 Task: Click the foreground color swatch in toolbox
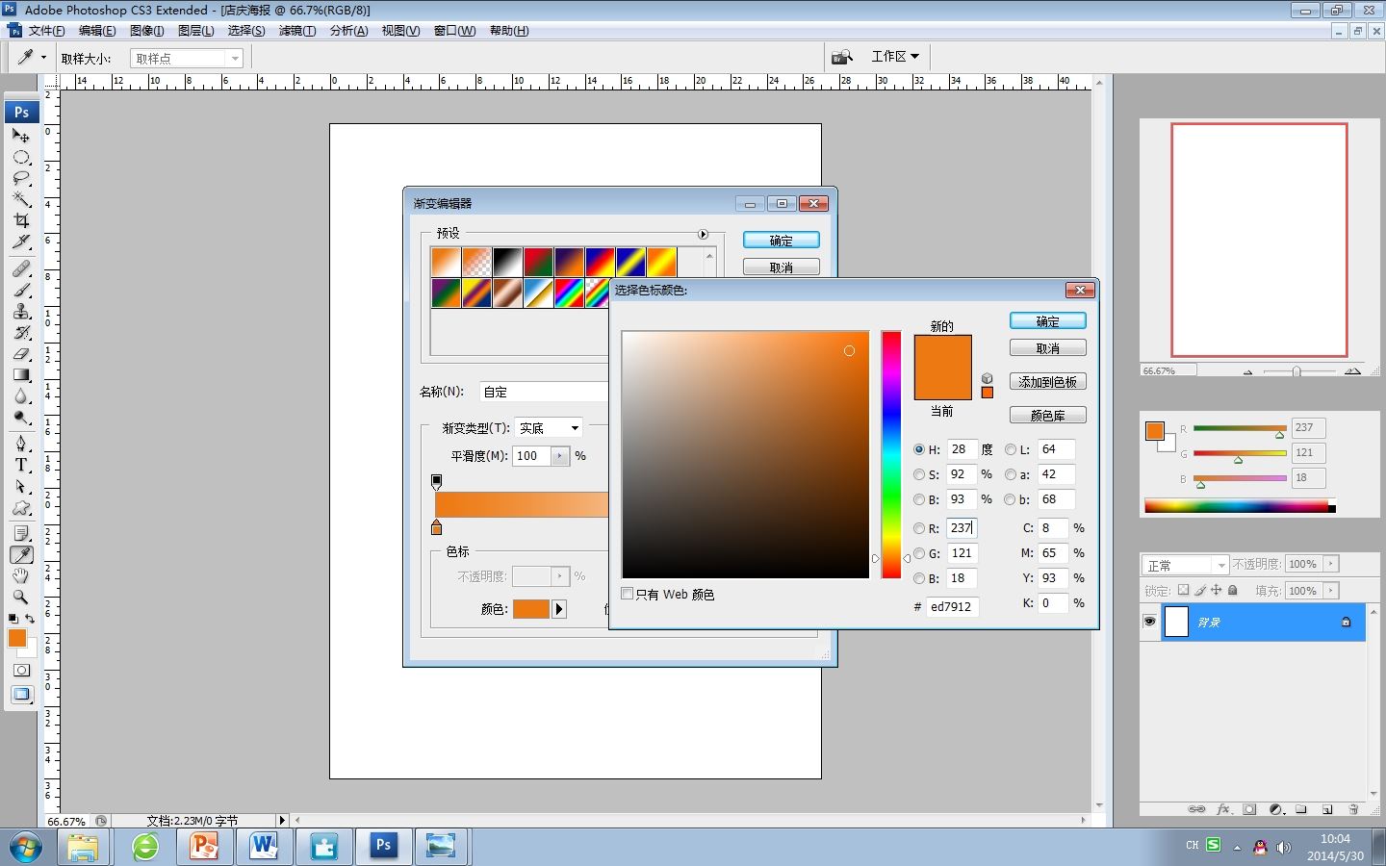(17, 638)
